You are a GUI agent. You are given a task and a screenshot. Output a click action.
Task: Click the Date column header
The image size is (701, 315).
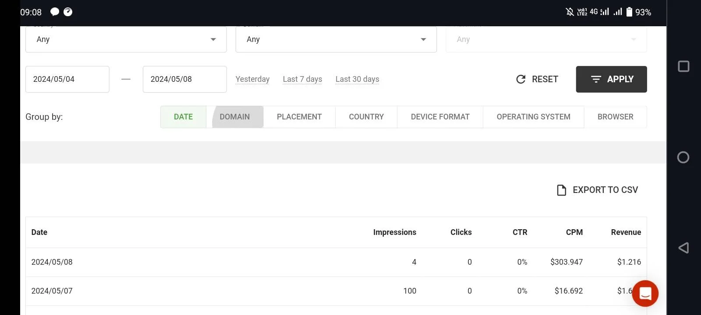39,232
